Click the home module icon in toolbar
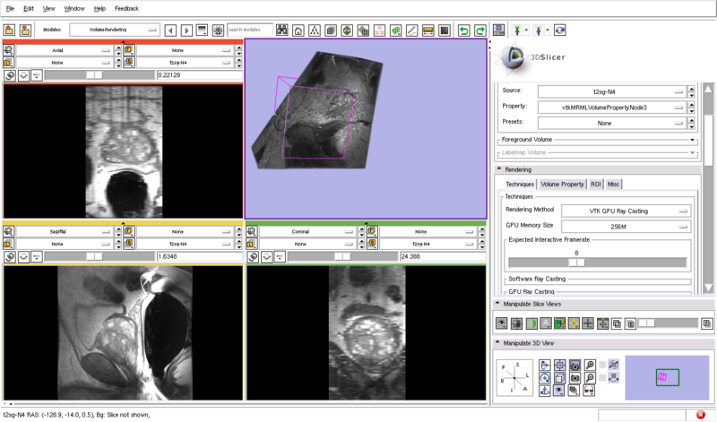717x422 pixels. click(x=298, y=30)
